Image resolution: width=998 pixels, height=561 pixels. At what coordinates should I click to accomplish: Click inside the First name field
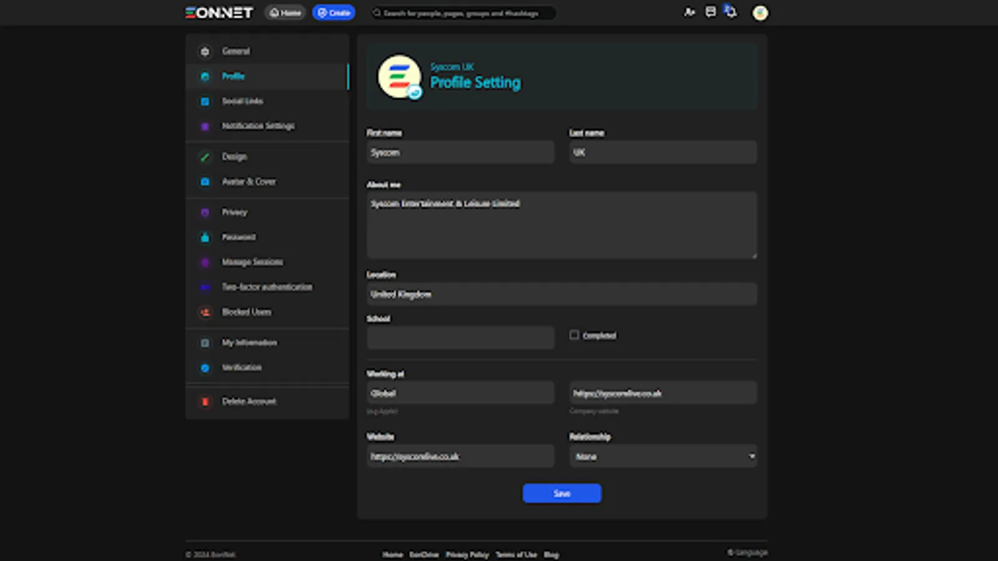coord(460,152)
